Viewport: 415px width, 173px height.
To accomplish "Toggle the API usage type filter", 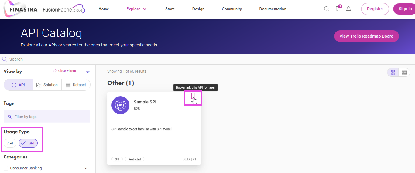I will 10,143.
